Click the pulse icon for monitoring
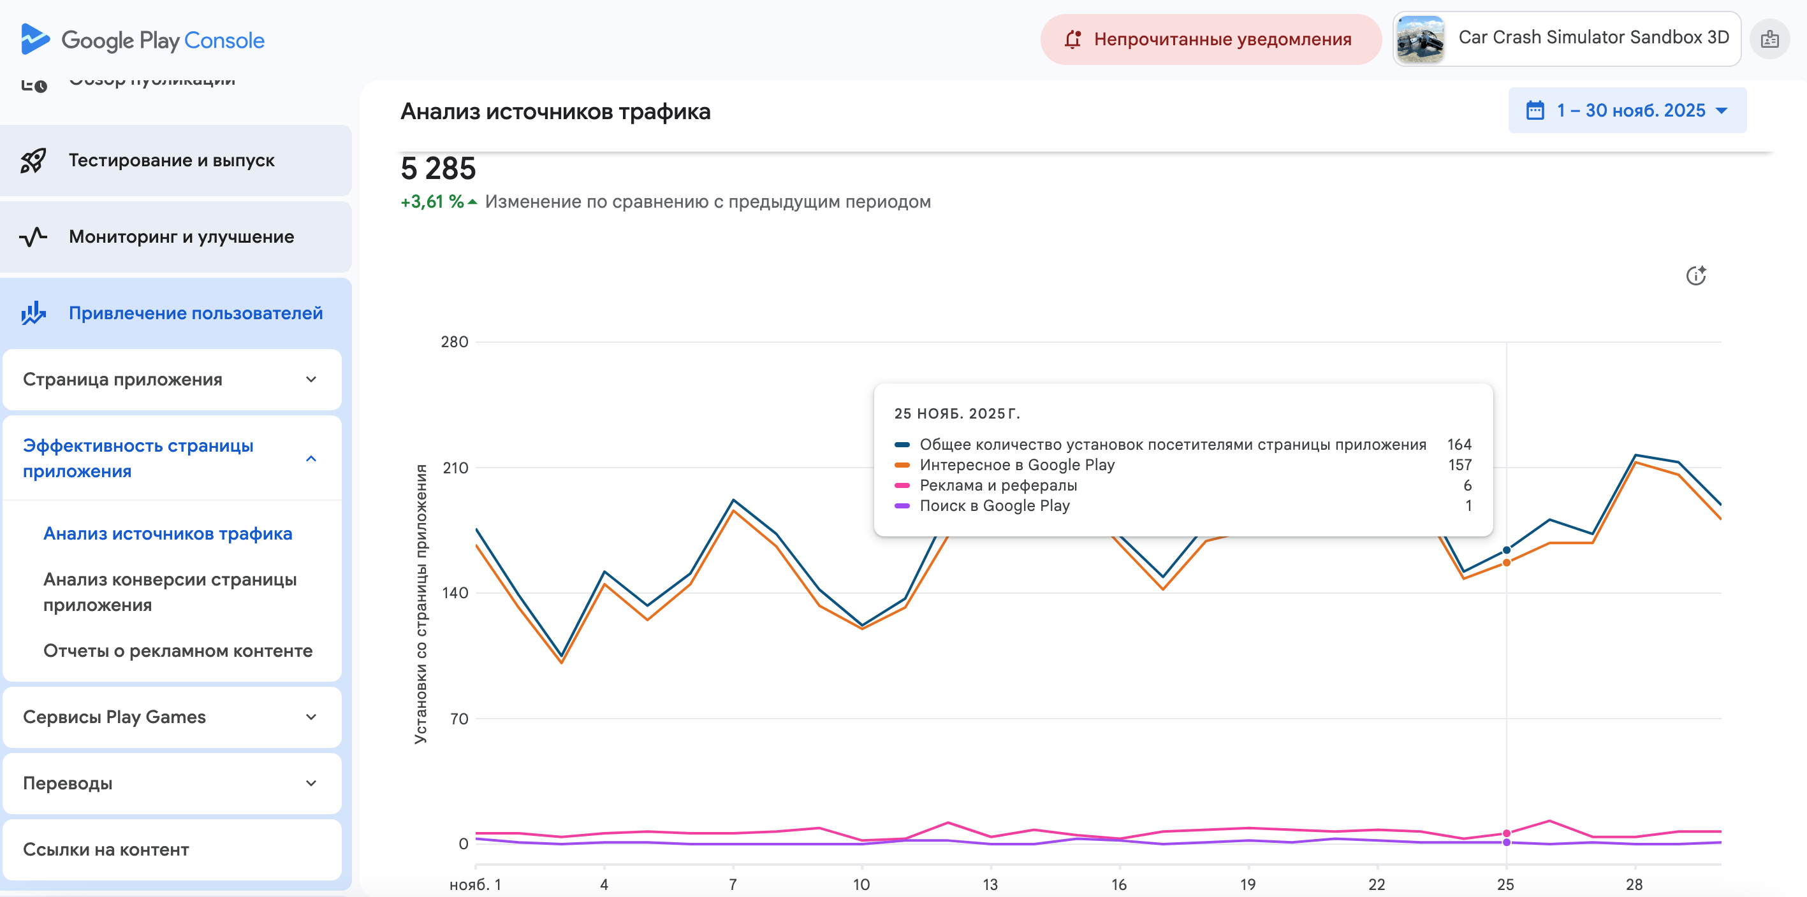 tap(33, 237)
